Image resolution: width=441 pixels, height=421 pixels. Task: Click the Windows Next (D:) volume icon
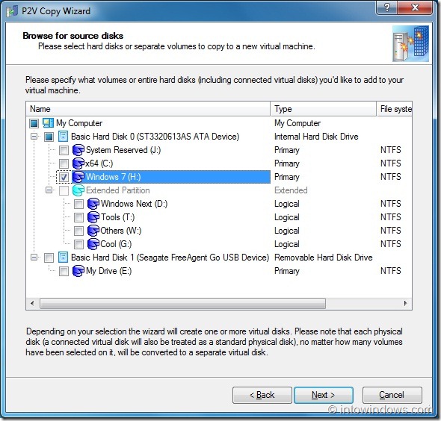[93, 204]
